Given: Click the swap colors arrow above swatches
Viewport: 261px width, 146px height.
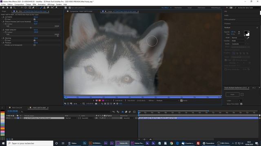Looking at the screenshot, I should tap(249, 31).
